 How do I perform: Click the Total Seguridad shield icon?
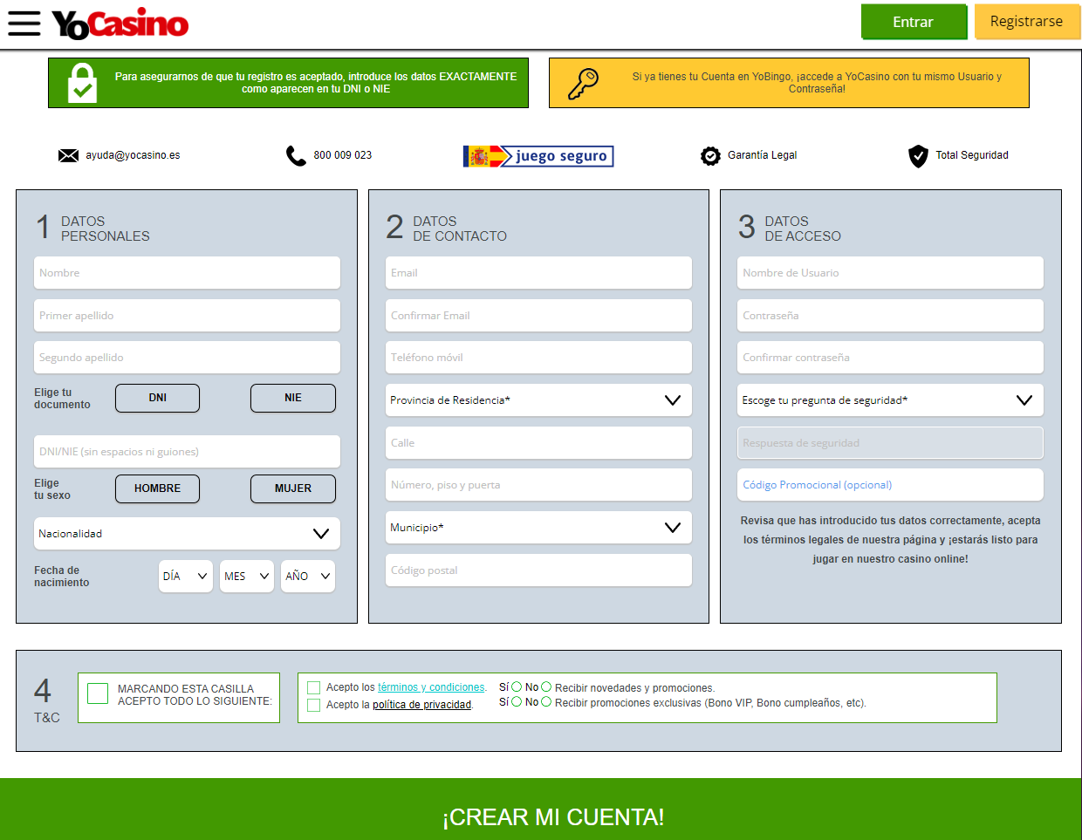(x=918, y=155)
